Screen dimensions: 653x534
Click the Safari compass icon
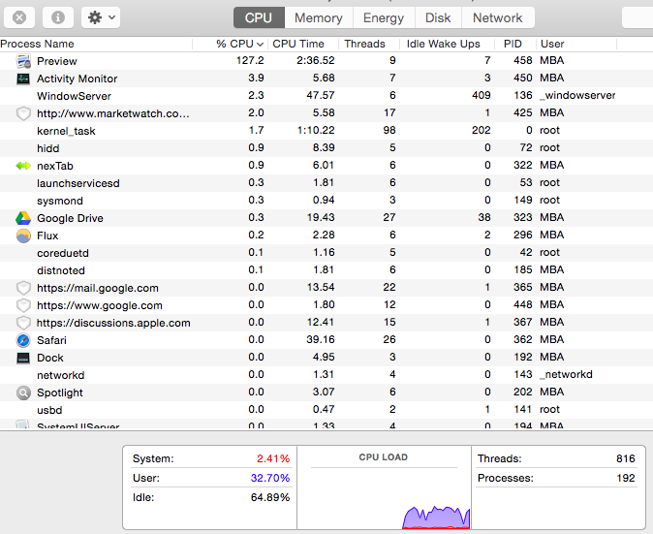click(23, 340)
